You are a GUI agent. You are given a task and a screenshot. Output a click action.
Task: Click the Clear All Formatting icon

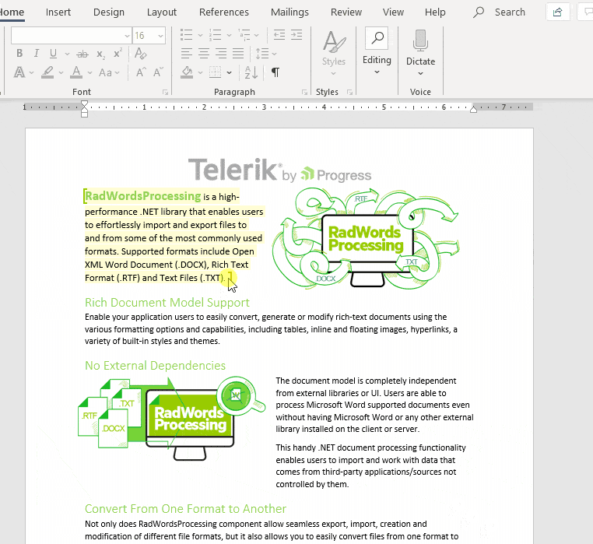click(141, 54)
